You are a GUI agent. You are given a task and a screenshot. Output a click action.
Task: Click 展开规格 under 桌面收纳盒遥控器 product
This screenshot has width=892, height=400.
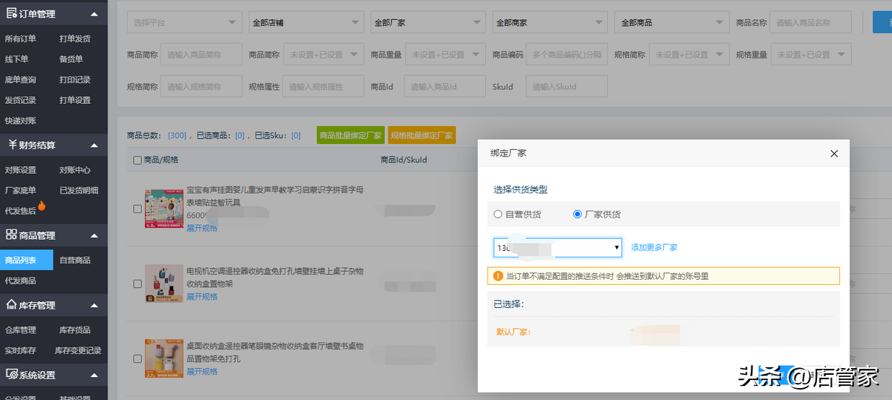click(x=202, y=371)
